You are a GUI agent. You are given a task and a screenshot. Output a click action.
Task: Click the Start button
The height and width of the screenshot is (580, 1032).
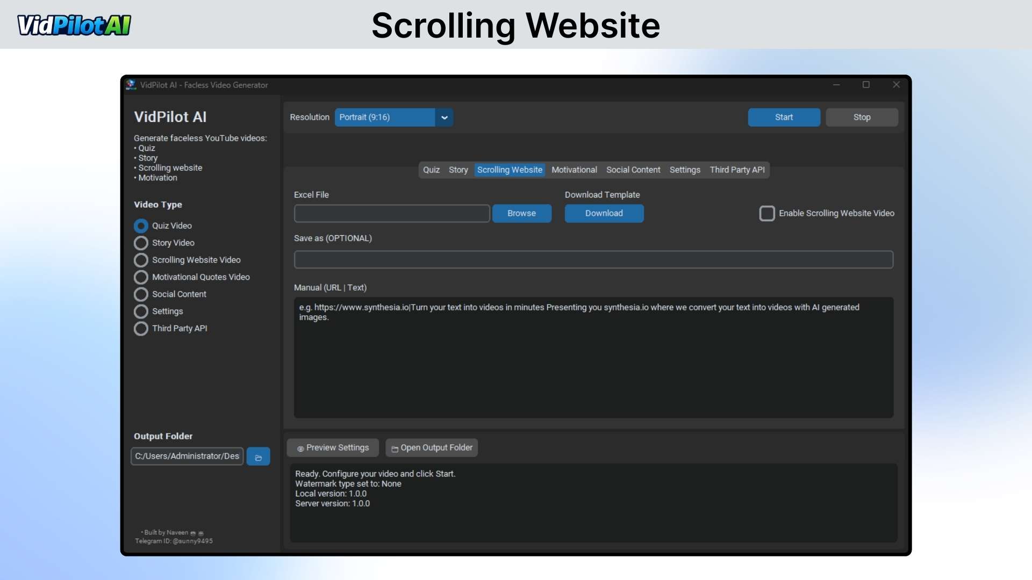tap(784, 117)
